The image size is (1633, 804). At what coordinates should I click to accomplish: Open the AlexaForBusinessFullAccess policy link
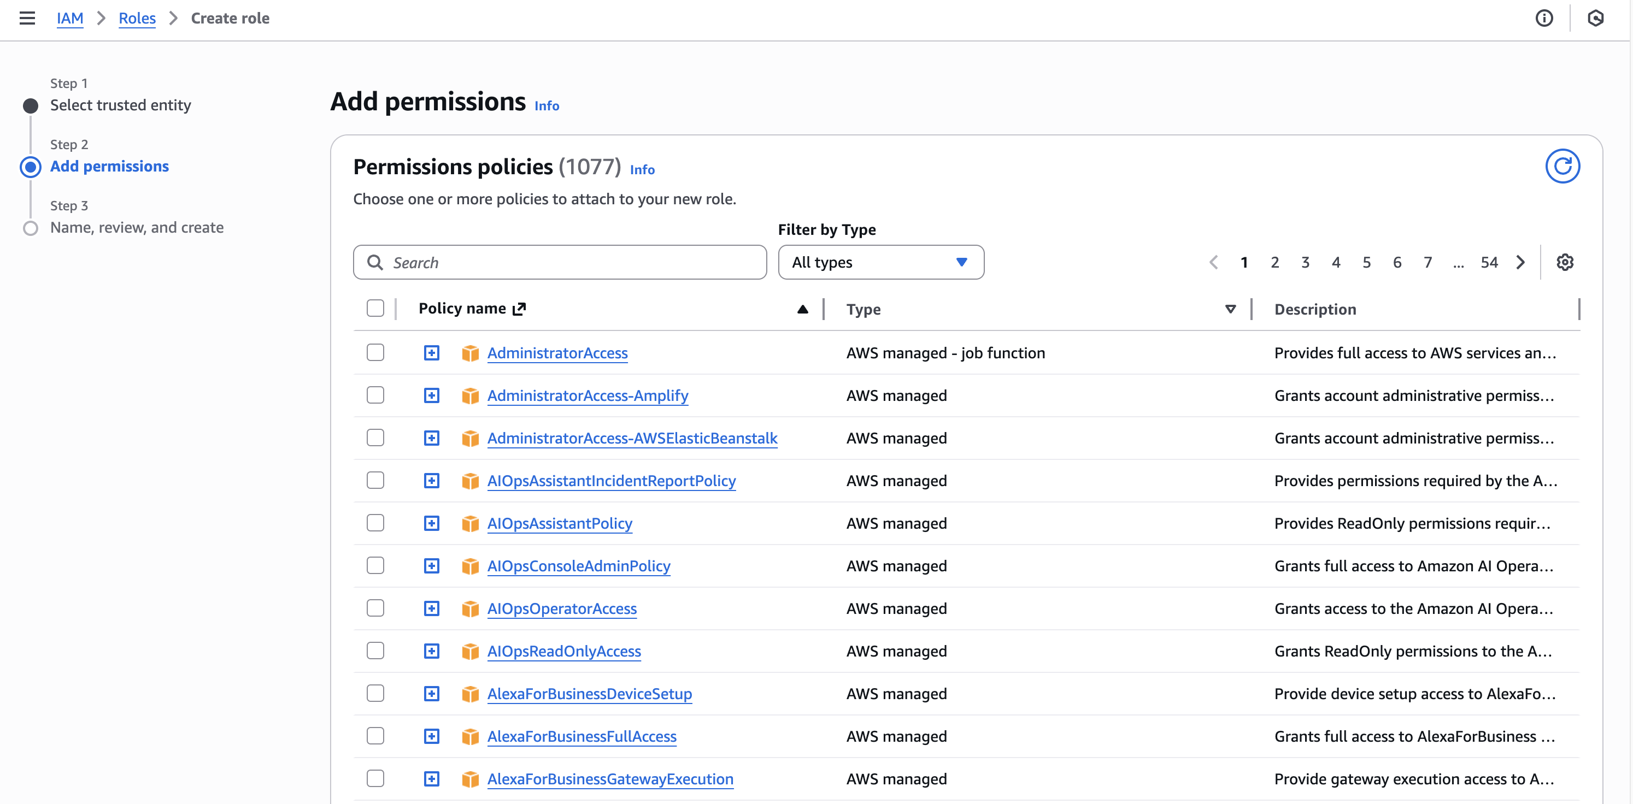[x=581, y=736]
